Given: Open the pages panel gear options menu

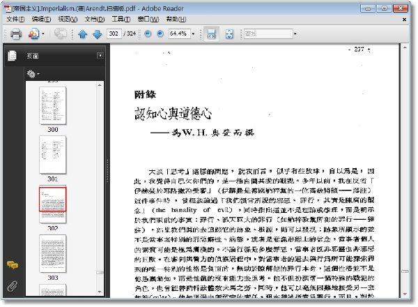Looking at the screenshot, I should pyautogui.click(x=33, y=74).
